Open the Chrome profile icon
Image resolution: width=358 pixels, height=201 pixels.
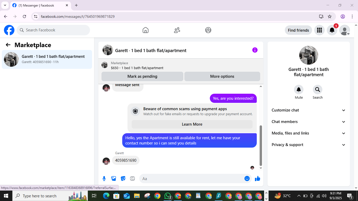343,16
